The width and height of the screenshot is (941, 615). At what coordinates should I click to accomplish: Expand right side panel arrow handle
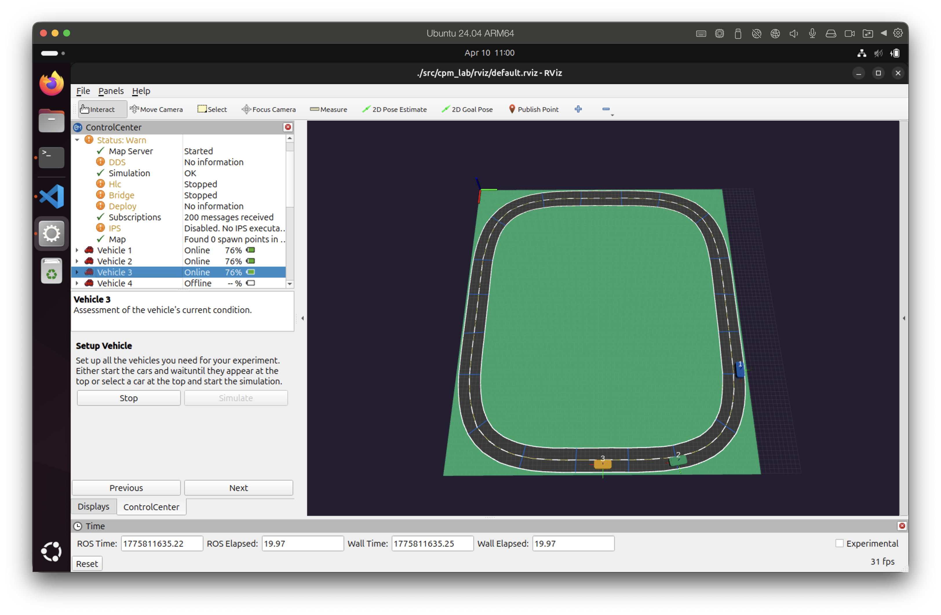(x=904, y=318)
